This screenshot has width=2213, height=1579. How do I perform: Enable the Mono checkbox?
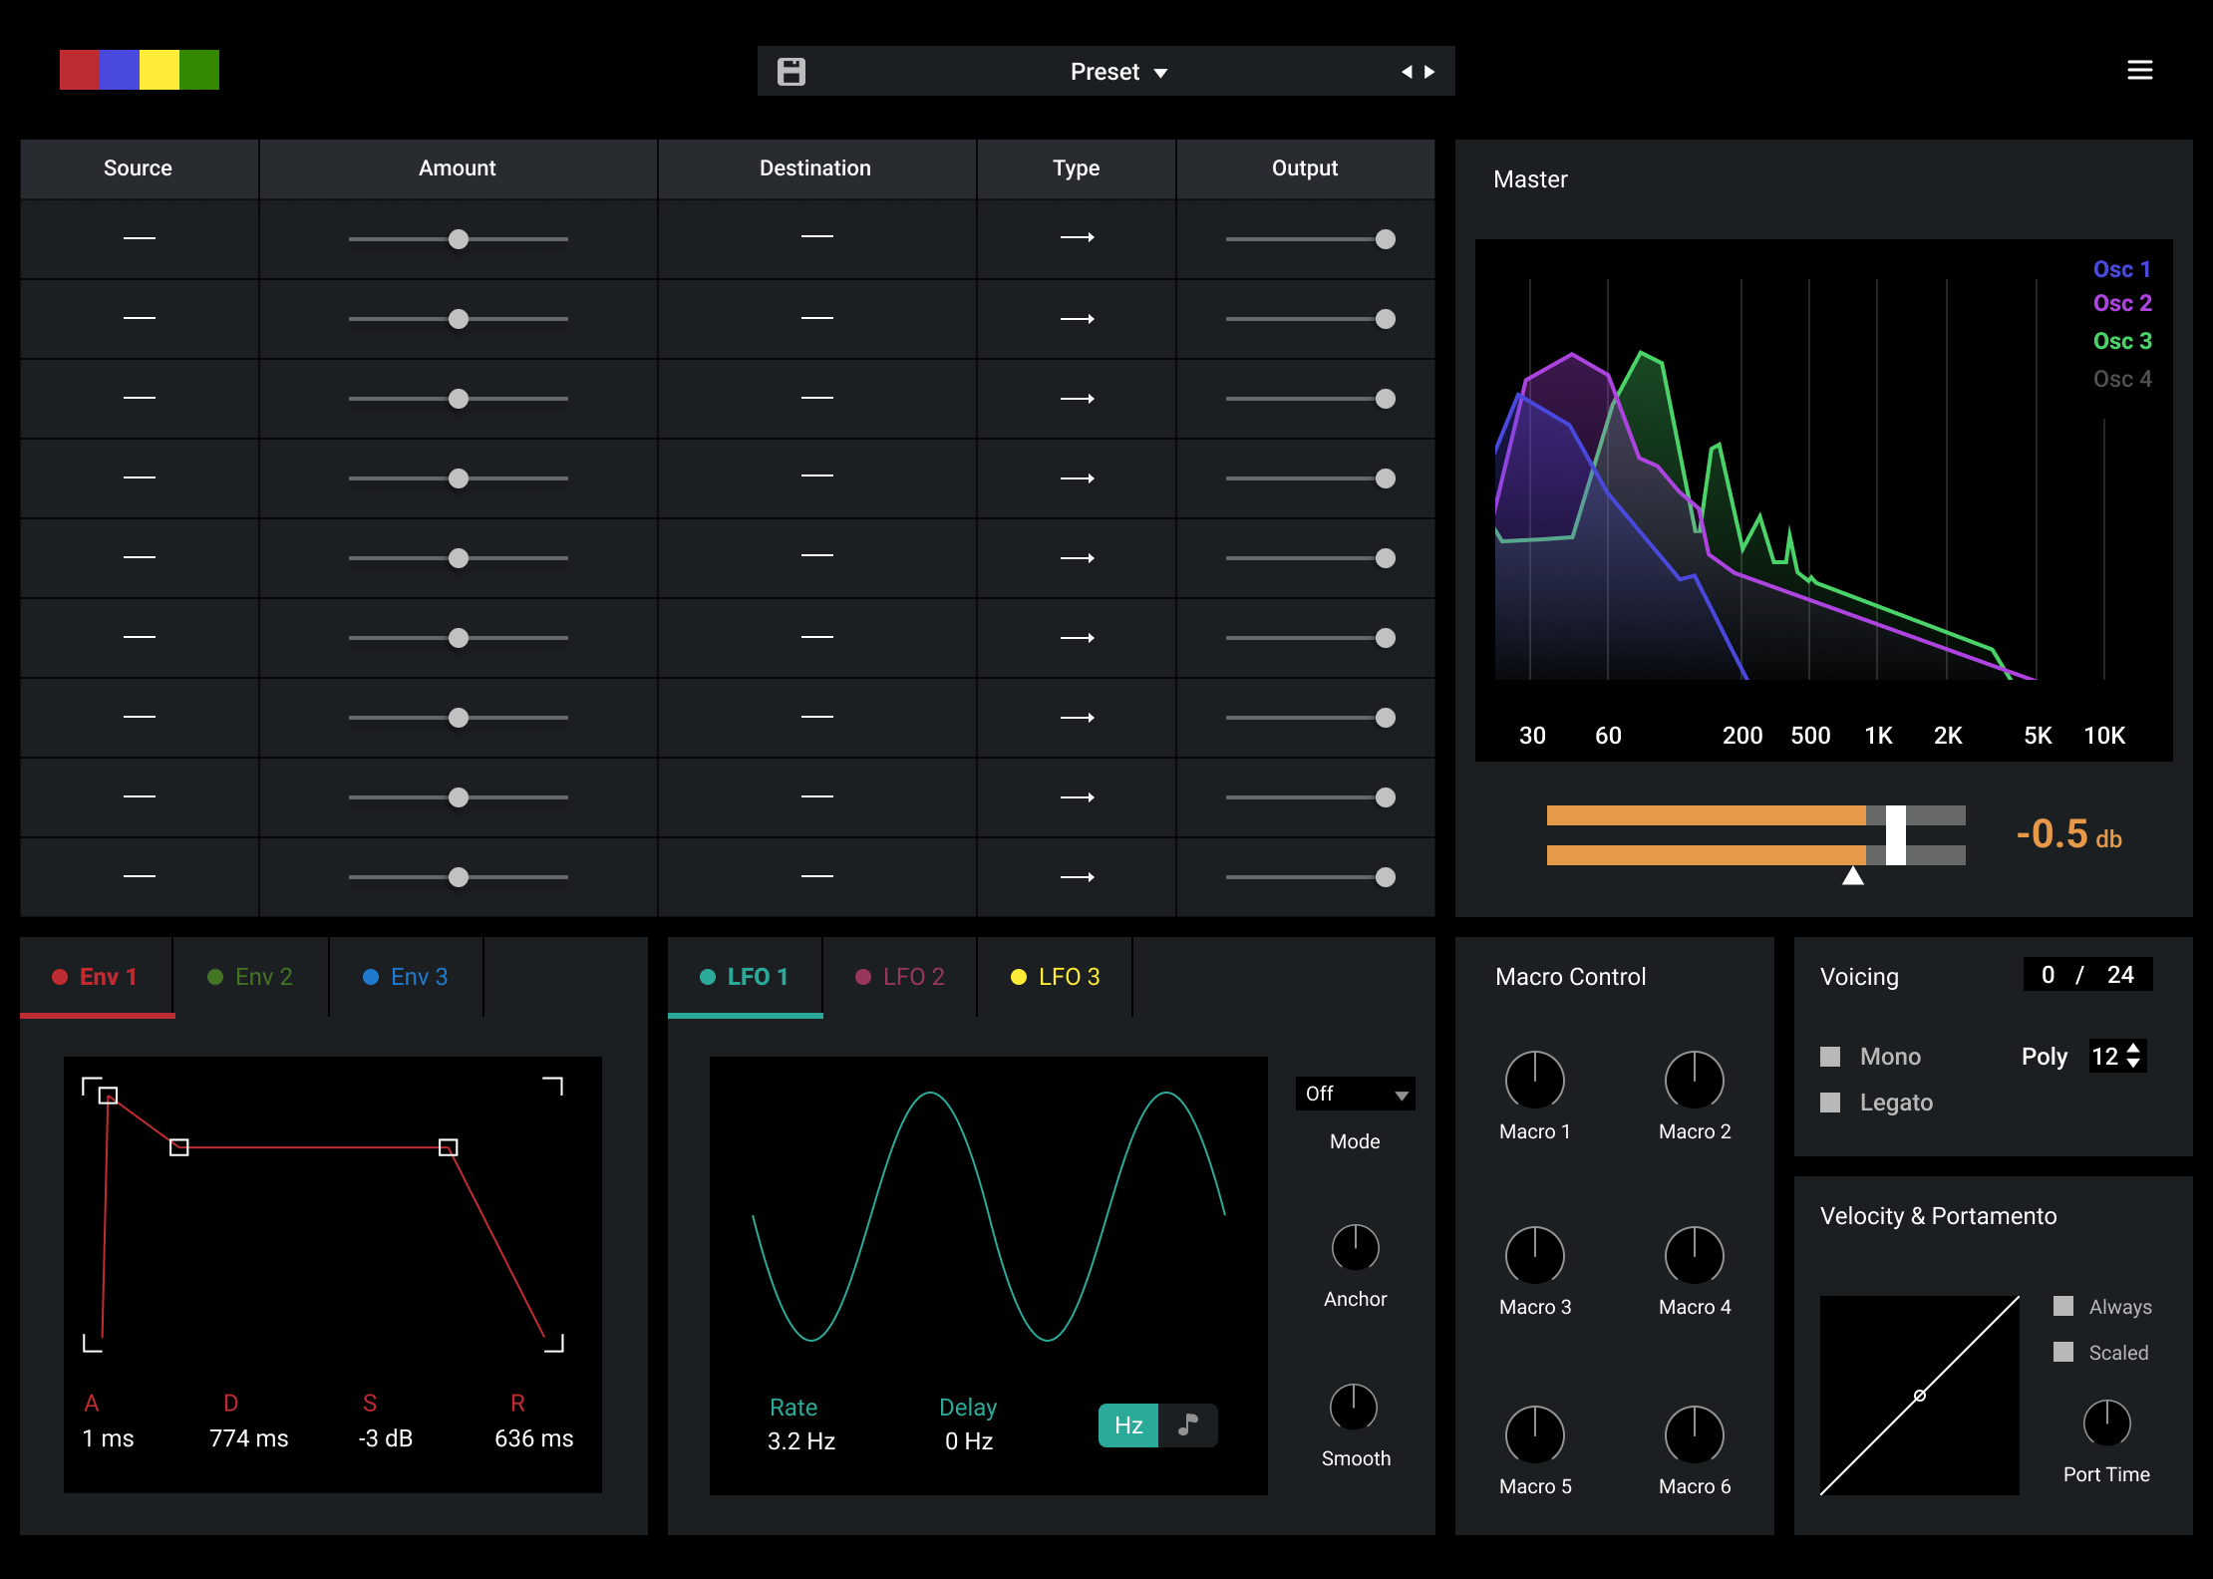[1830, 1057]
